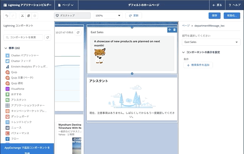Open the East Sales department dropdown
Screen dimensions: 244x154
point(211,42)
